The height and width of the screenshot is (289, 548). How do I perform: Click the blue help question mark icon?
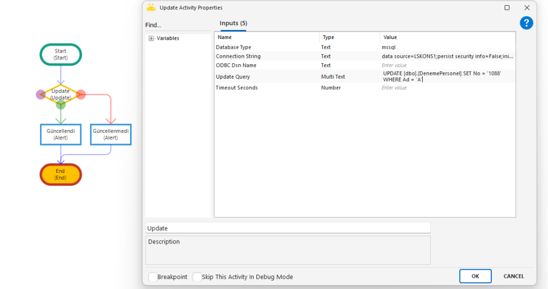(526, 23)
